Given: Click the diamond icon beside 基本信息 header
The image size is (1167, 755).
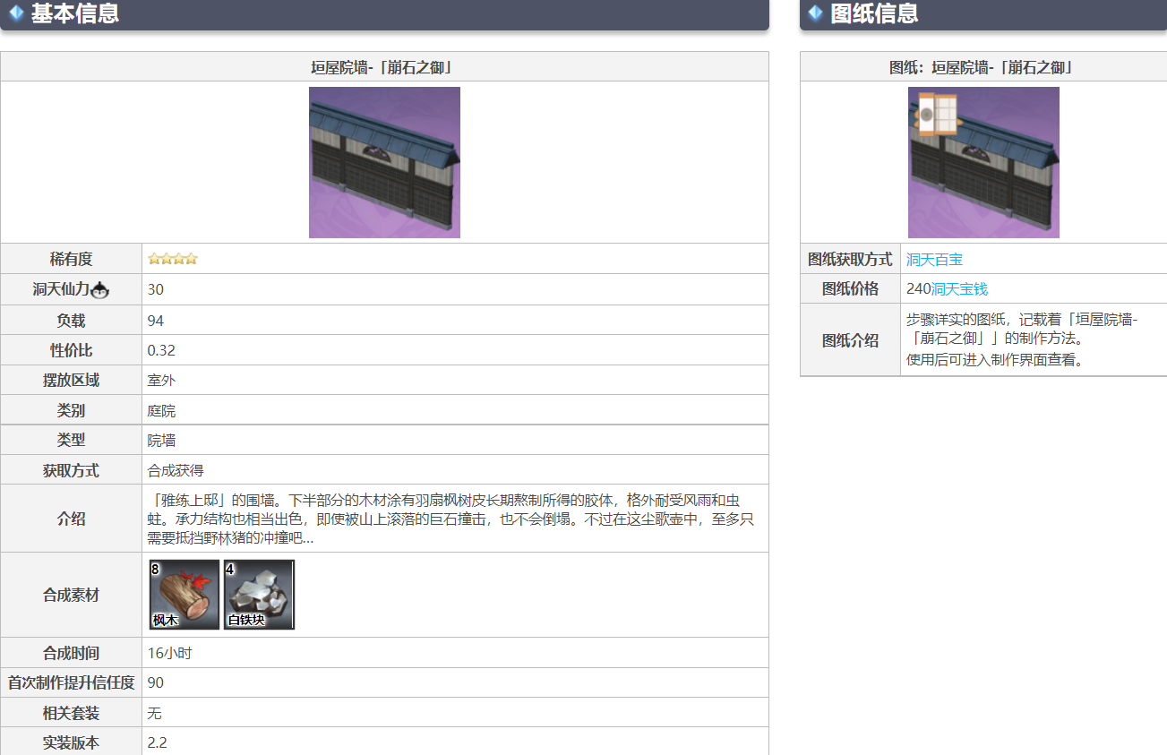Looking at the screenshot, I should click(16, 13).
